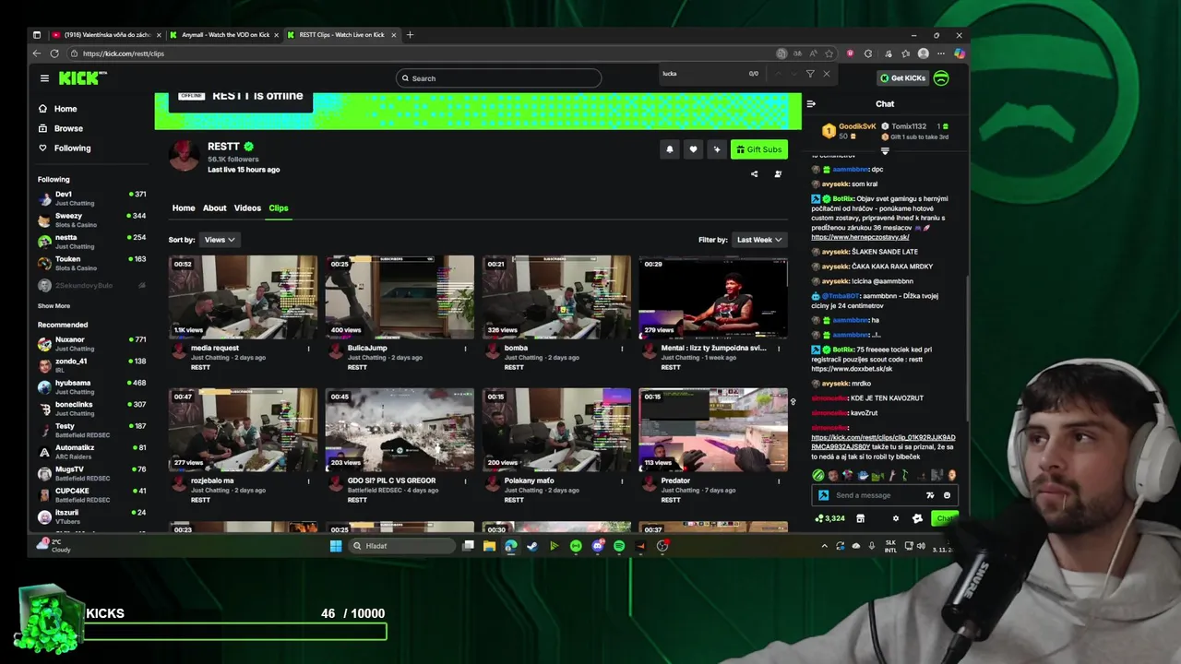Click the badge icon next to the chat gear

click(917, 518)
